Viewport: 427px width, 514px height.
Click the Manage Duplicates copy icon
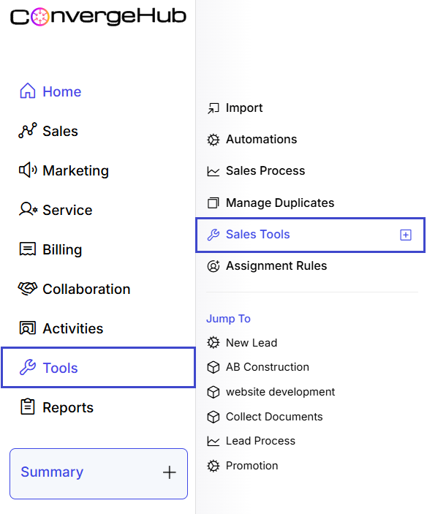(x=213, y=203)
